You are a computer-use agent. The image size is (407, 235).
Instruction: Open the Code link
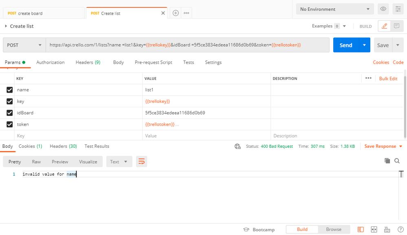point(398,62)
